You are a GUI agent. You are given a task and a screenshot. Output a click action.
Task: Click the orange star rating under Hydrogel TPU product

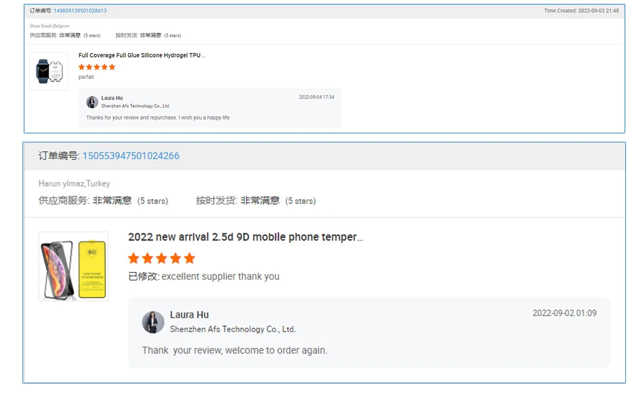tap(97, 67)
